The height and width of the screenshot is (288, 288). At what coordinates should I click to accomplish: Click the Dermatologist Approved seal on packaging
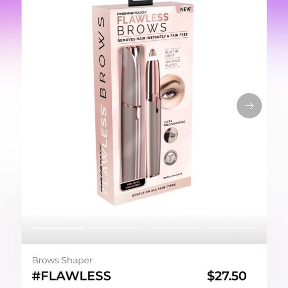pyautogui.click(x=171, y=158)
